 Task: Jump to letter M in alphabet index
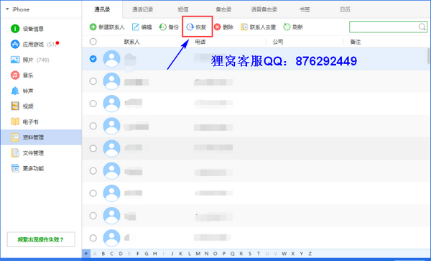pos(198,254)
